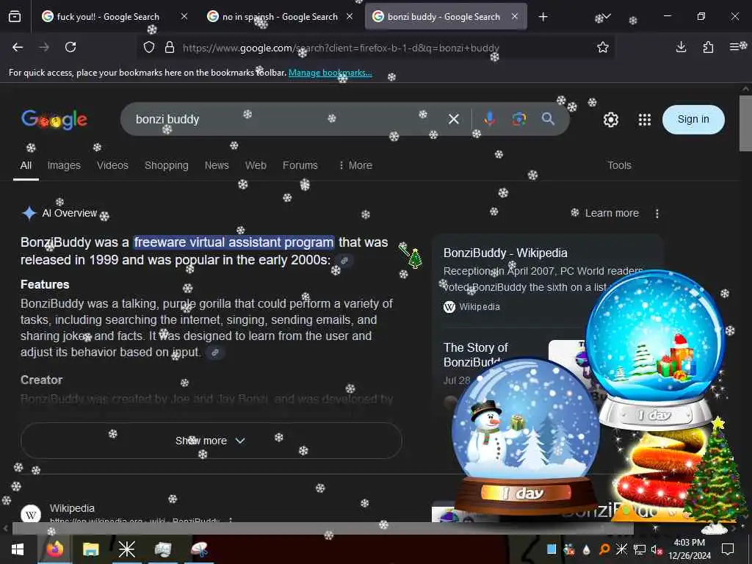The height and width of the screenshot is (564, 752).
Task: Open BonziBuddy - Wikipedia source card
Action: click(505, 253)
